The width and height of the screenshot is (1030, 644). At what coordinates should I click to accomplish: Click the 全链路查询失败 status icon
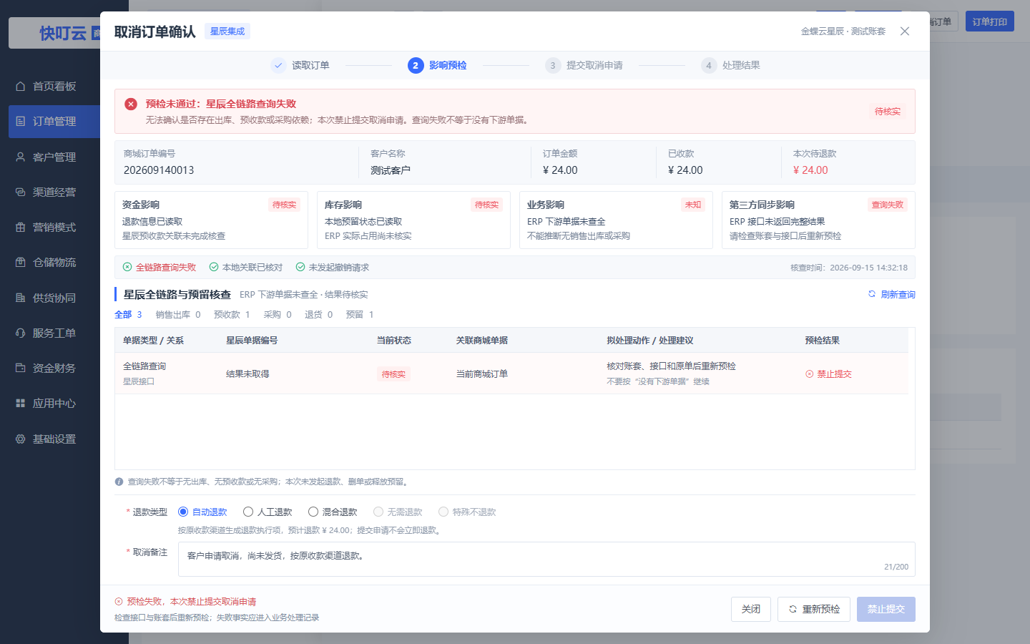(127, 267)
